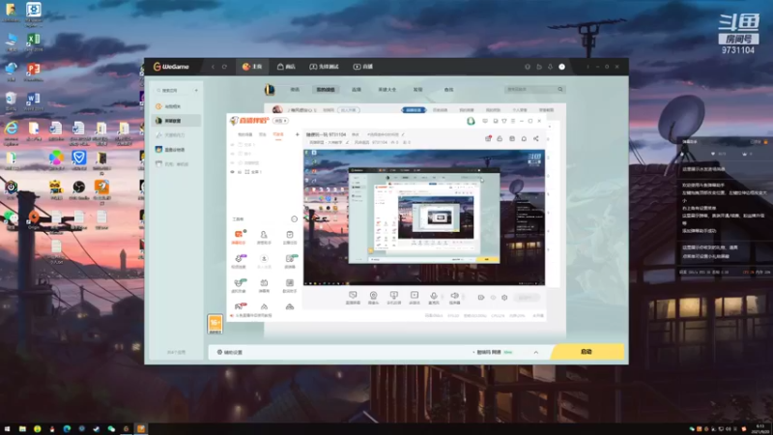Viewport: 773px width, 435px height.
Task: Click the user avatar in WeGame titlebar
Action: (561, 67)
